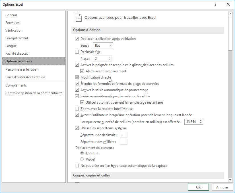Viewport: 235px width, 193px height.
Task: Increase the Place spinner value
Action: (x=110, y=57)
